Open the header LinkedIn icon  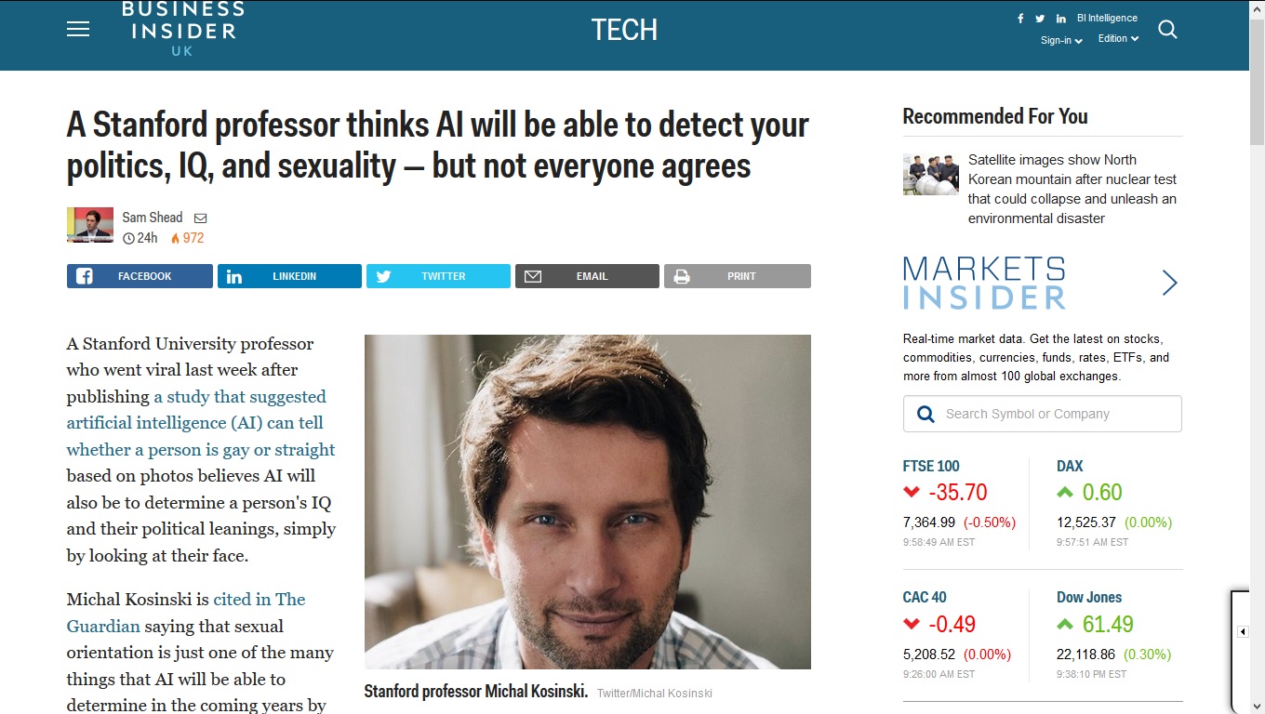click(x=1061, y=19)
